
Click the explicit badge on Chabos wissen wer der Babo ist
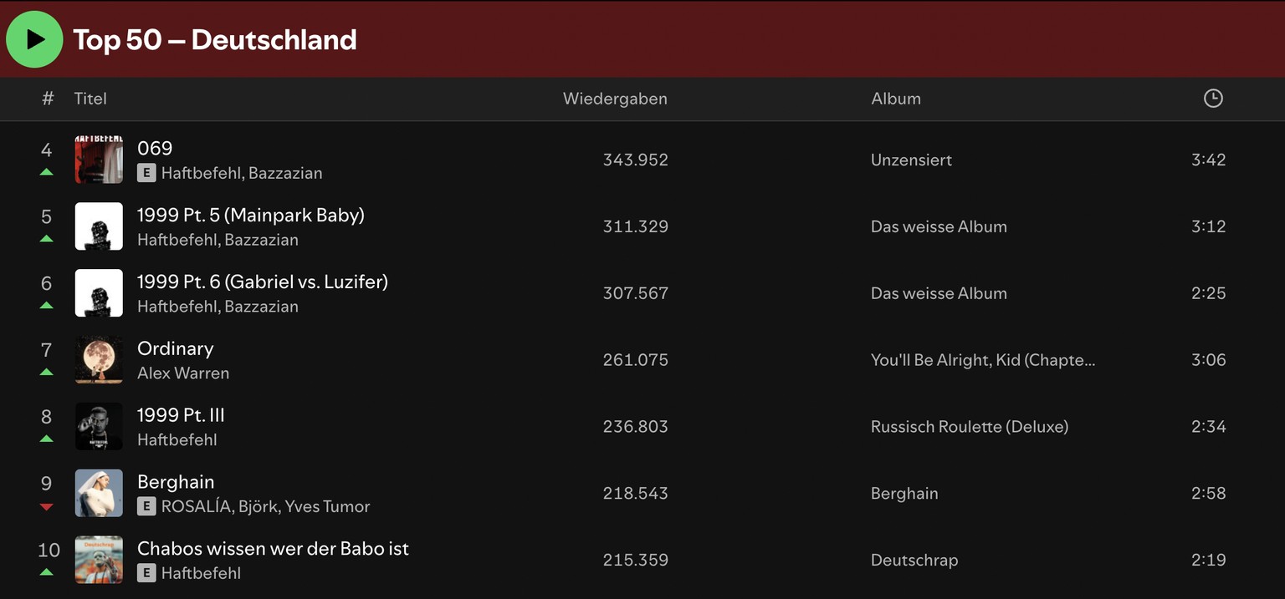[145, 573]
